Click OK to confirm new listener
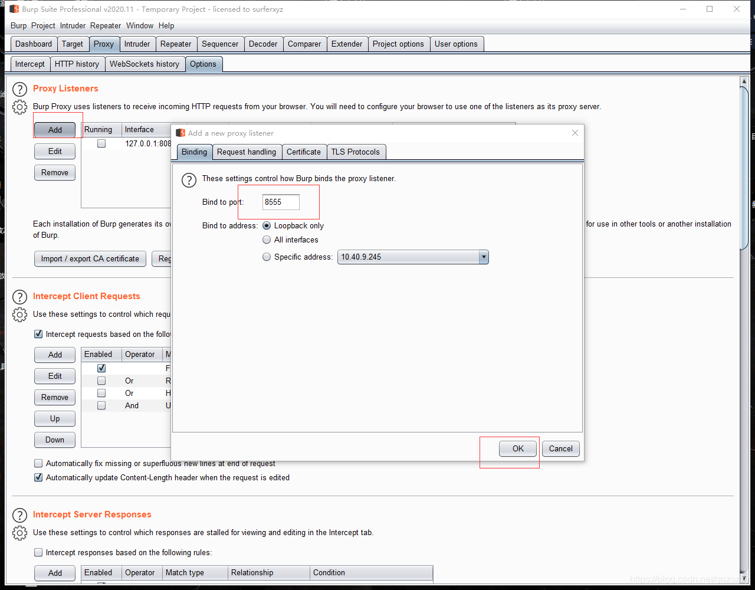 click(518, 448)
